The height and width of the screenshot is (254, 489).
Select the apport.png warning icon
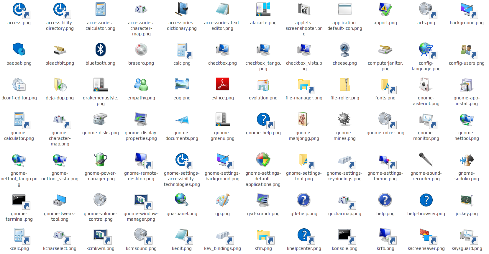point(385,9)
